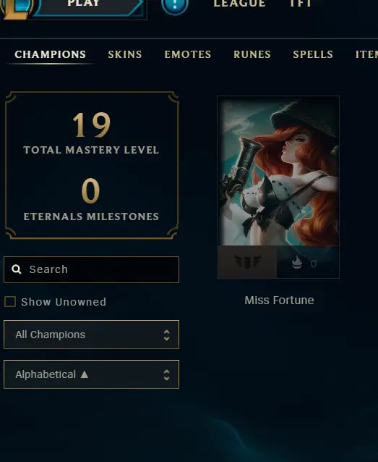Viewport: 378px width, 462px height.
Task: Click the Eternals flame icon on card
Action: [297, 263]
